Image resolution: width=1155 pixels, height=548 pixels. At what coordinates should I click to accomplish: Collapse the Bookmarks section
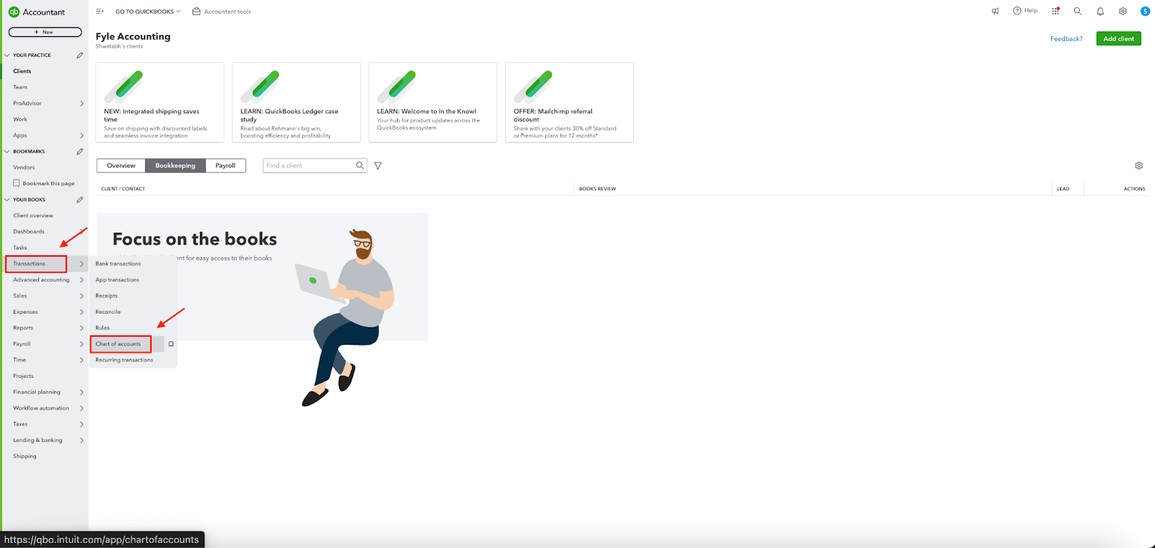[x=7, y=151]
